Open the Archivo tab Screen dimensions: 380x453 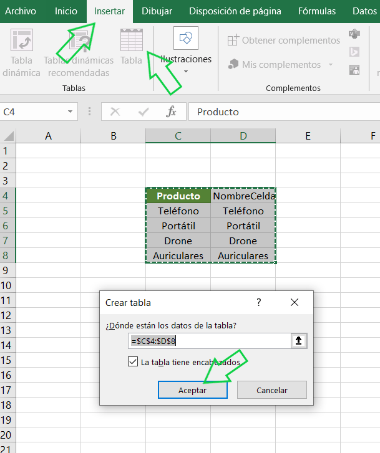click(x=21, y=11)
